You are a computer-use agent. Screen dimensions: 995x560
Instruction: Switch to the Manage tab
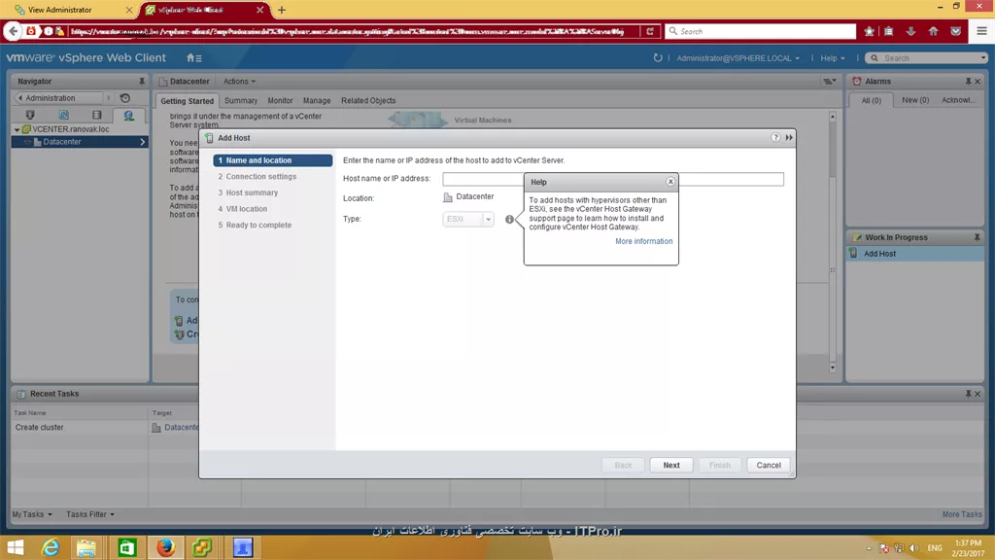click(x=317, y=100)
